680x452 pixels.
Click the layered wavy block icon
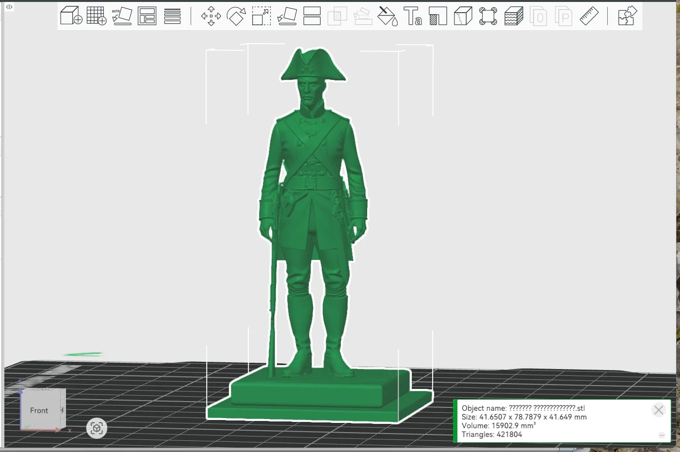tap(514, 16)
